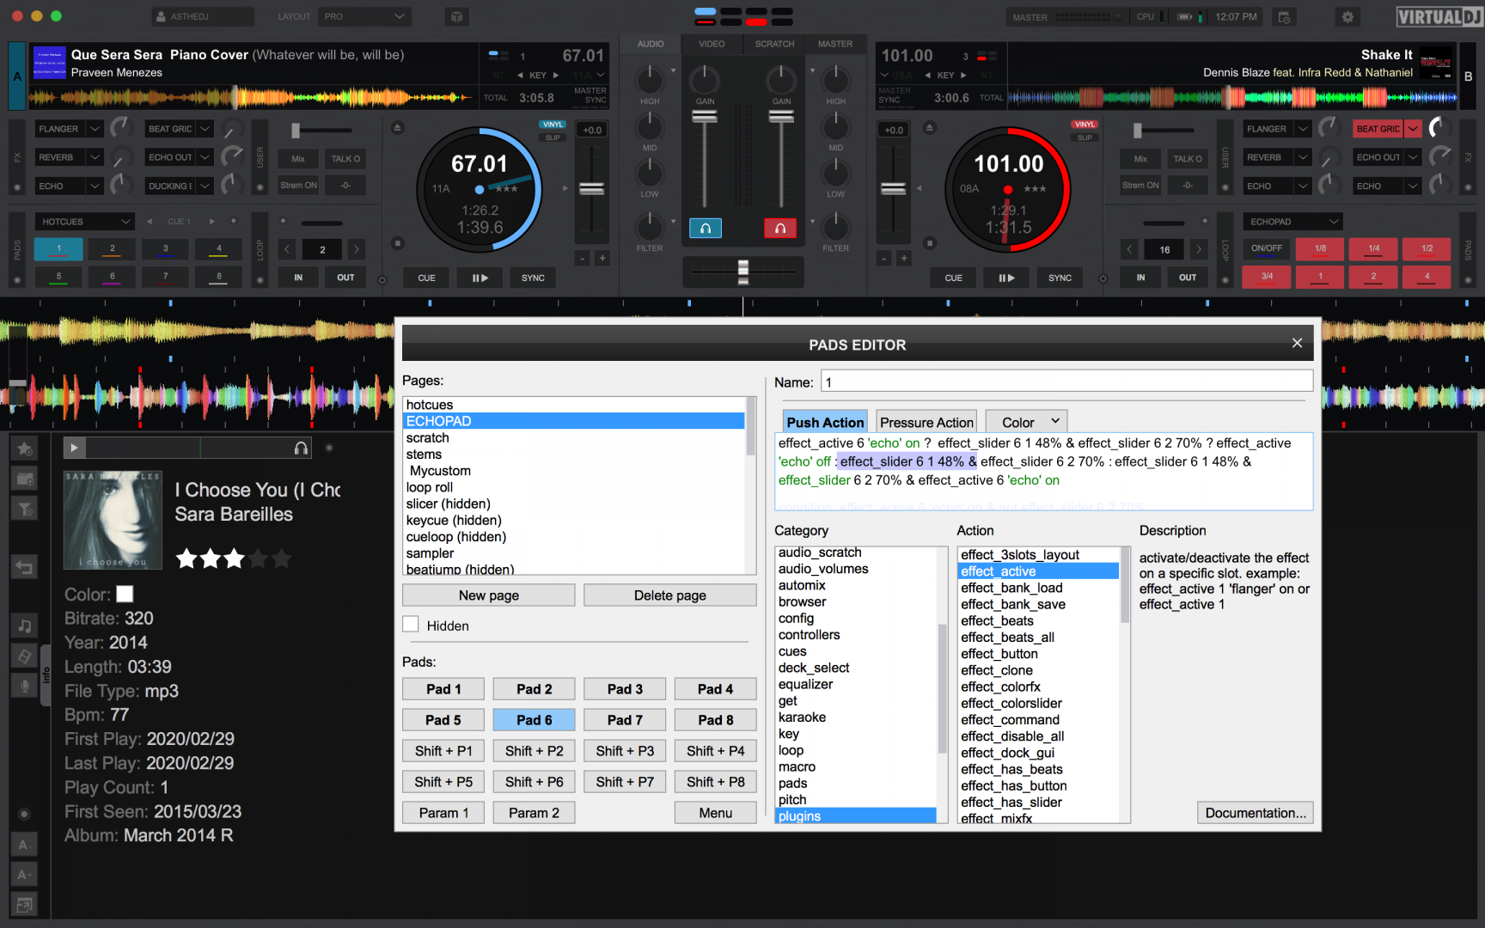1485x928 pixels.
Task: Enable right deck red headphone cue
Action: pyautogui.click(x=780, y=229)
